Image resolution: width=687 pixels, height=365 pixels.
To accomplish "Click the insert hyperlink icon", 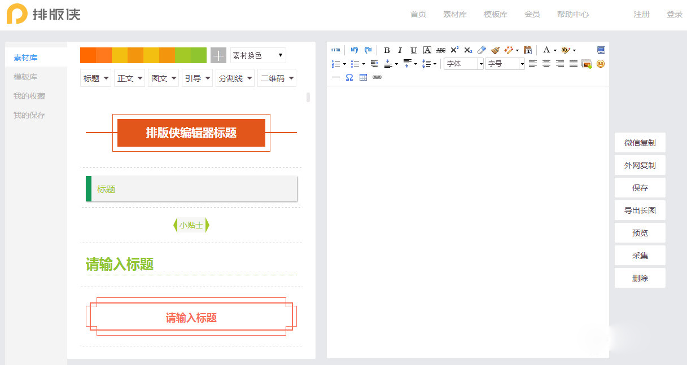I will [x=377, y=77].
